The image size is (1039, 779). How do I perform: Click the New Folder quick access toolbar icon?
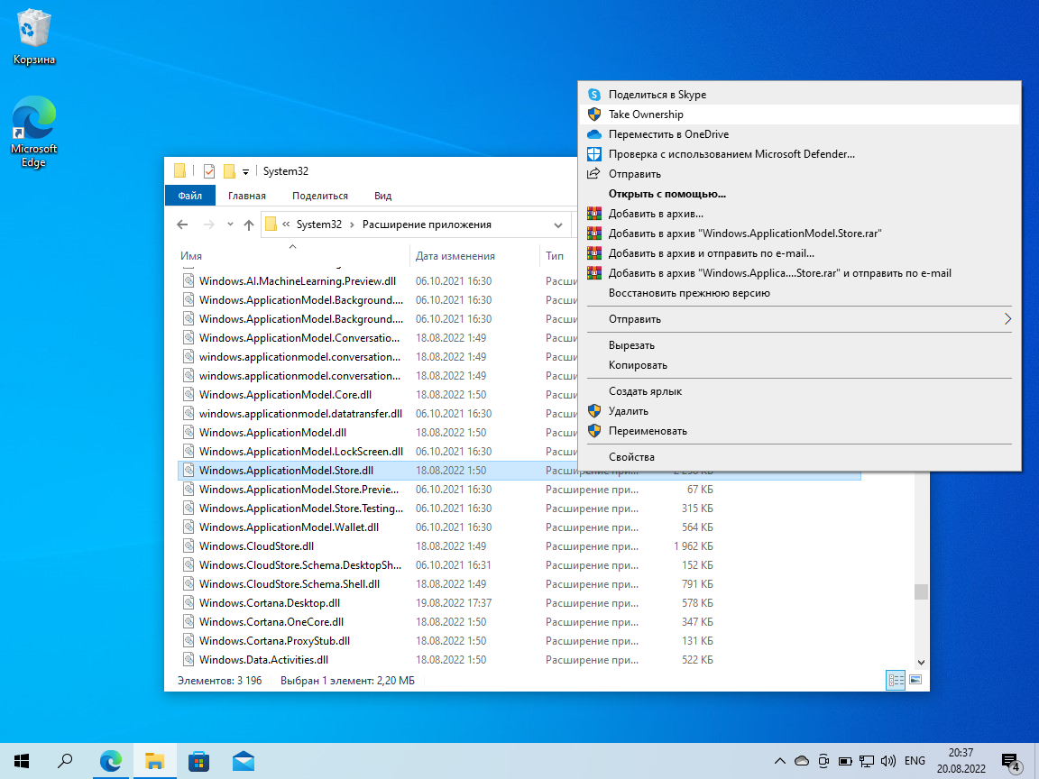point(229,171)
